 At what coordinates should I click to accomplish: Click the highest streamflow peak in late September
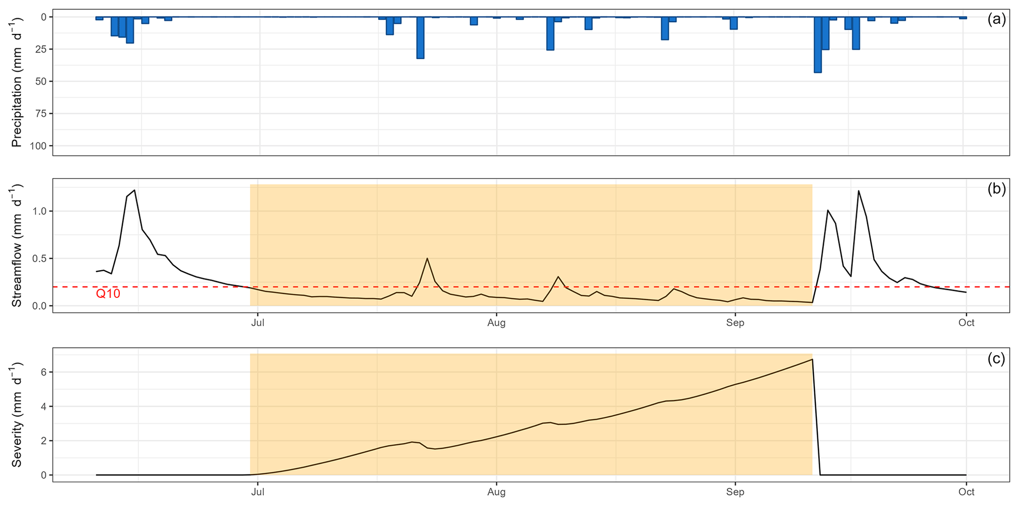click(x=858, y=191)
